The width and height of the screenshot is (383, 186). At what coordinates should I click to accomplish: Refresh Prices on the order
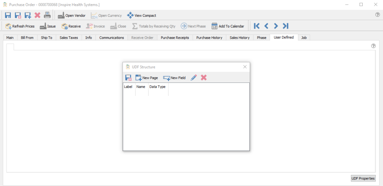pos(20,26)
